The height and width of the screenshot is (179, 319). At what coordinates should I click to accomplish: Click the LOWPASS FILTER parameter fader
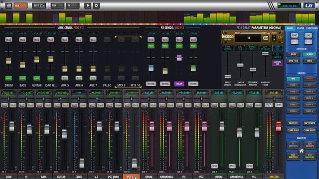(x=265, y=54)
